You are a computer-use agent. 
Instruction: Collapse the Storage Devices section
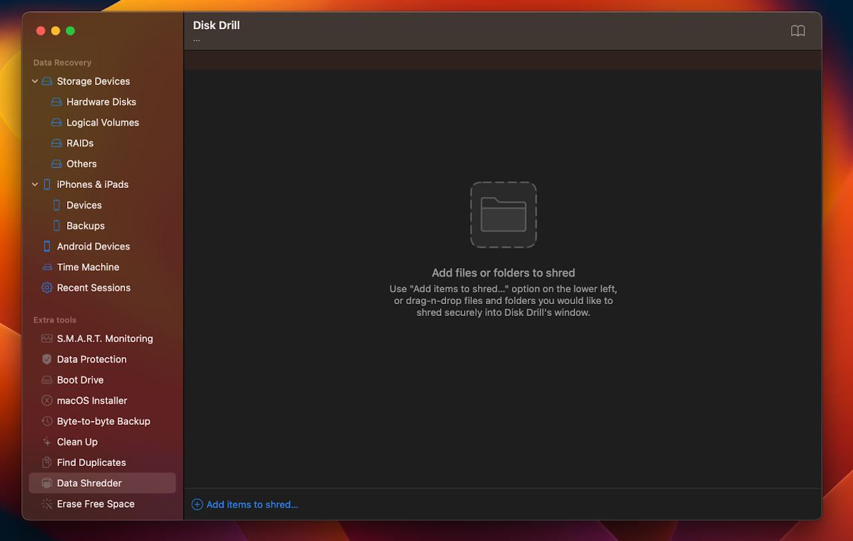(x=35, y=81)
